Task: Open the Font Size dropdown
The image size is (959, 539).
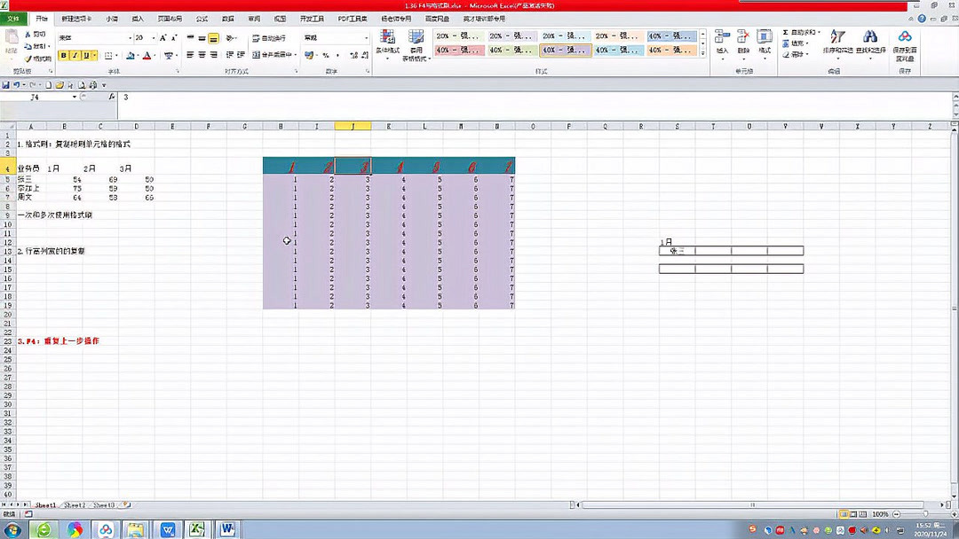Action: click(x=154, y=38)
